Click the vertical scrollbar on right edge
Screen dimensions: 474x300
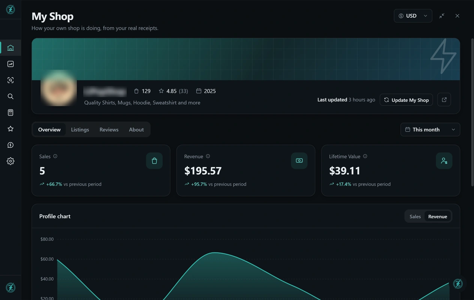pyautogui.click(x=472, y=112)
